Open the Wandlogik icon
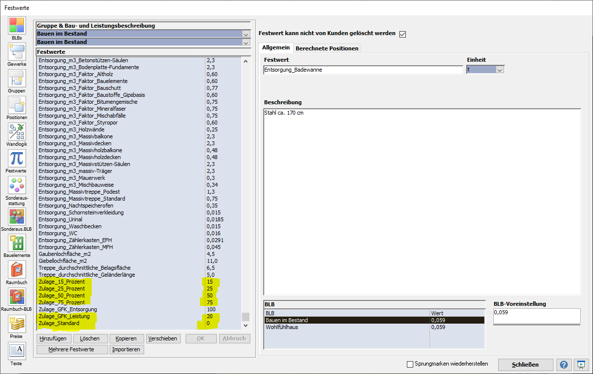Image resolution: width=593 pixels, height=374 pixels. (16, 132)
